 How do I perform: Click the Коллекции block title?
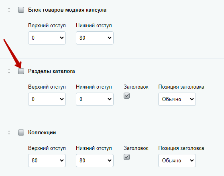[x=42, y=132]
